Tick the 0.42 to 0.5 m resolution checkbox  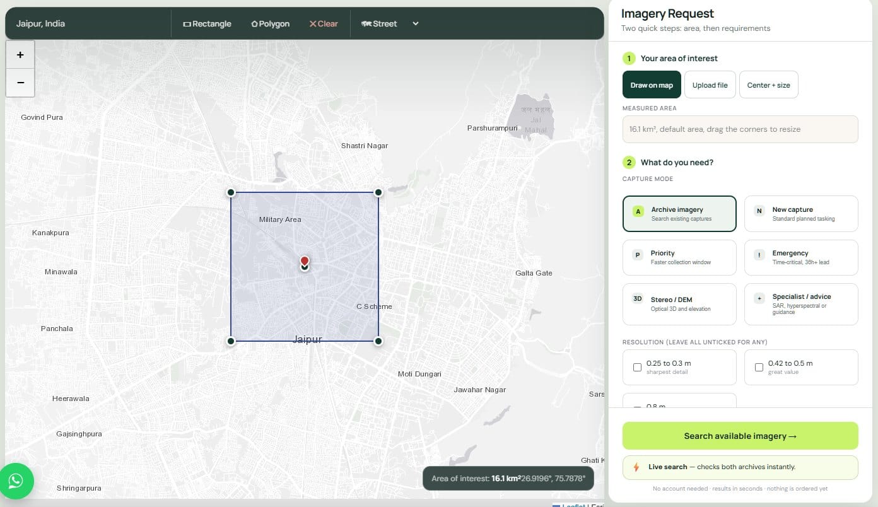click(759, 367)
